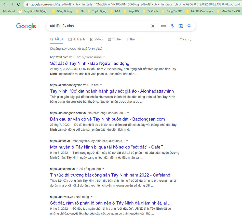Expand dropdown arrow next to cafef.vn
The height and width of the screenshot is (216, 242).
(127, 141)
